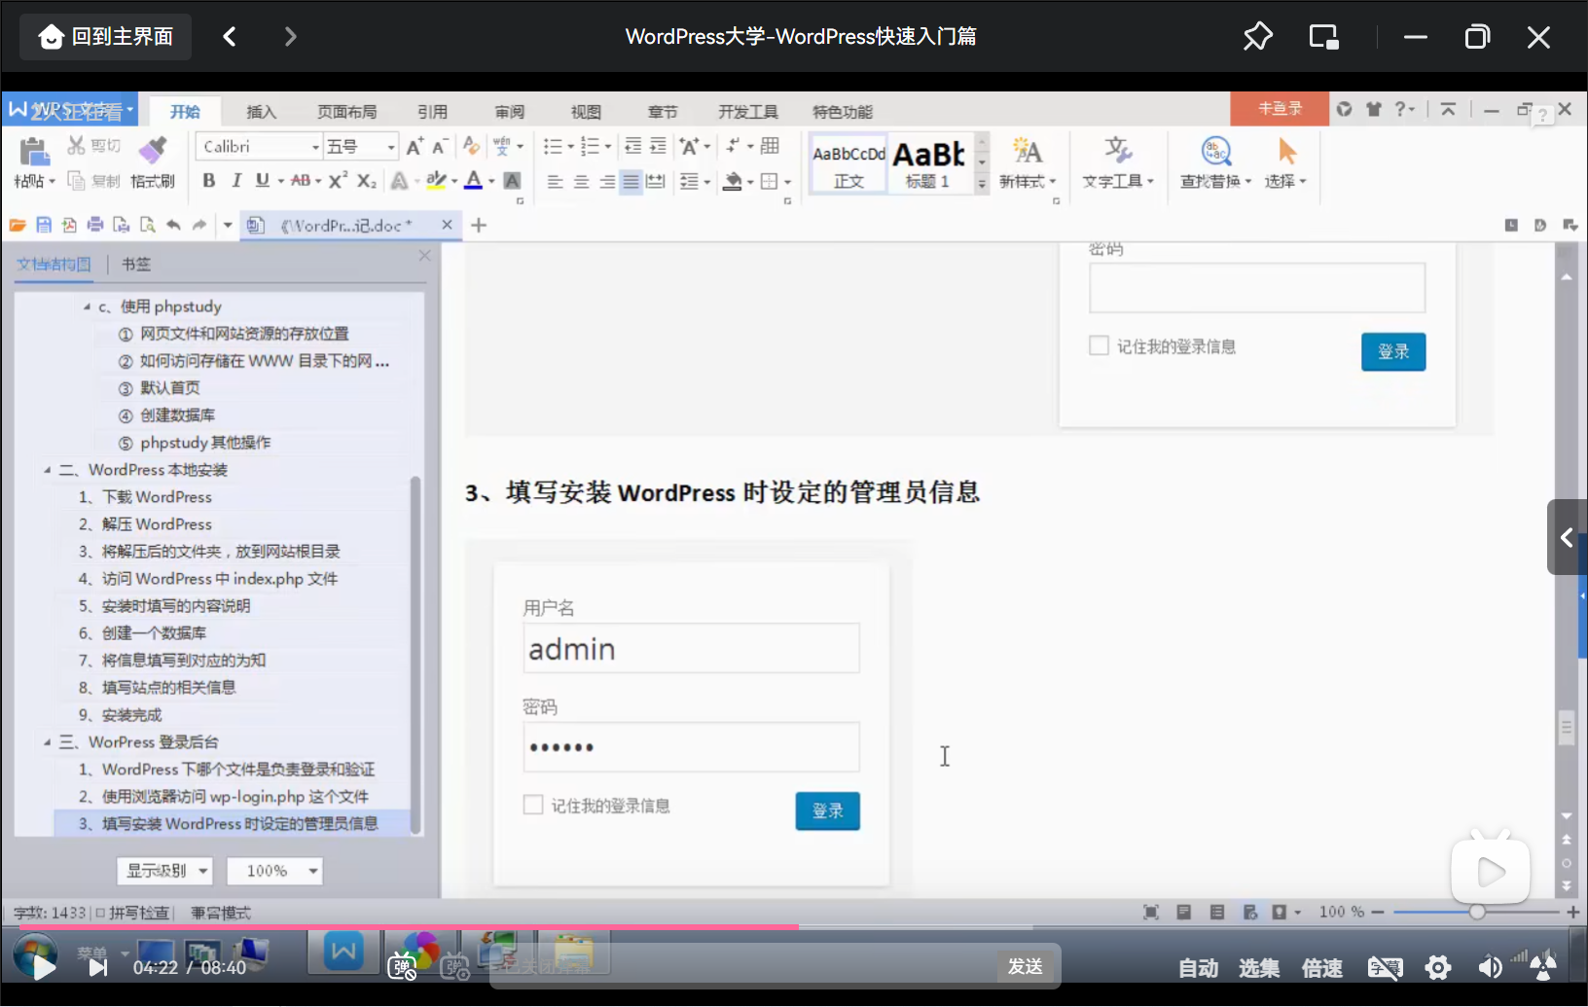The width and height of the screenshot is (1588, 1007).
Task: Open the player settings gear
Action: point(1437,967)
